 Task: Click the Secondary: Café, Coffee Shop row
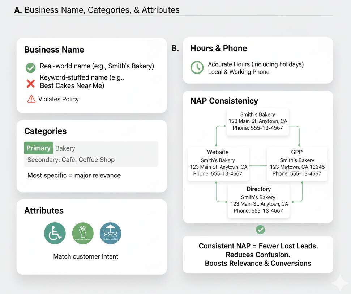pyautogui.click(x=71, y=160)
